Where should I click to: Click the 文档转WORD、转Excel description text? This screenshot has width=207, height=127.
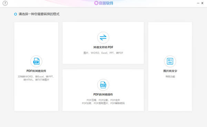[x=36, y=76]
